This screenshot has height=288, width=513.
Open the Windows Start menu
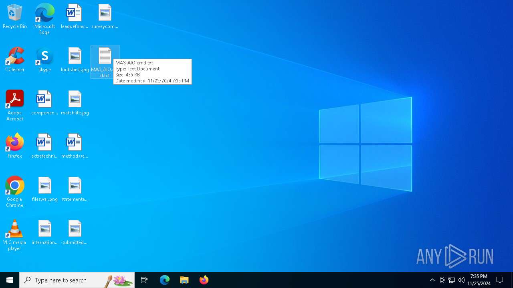(10, 280)
